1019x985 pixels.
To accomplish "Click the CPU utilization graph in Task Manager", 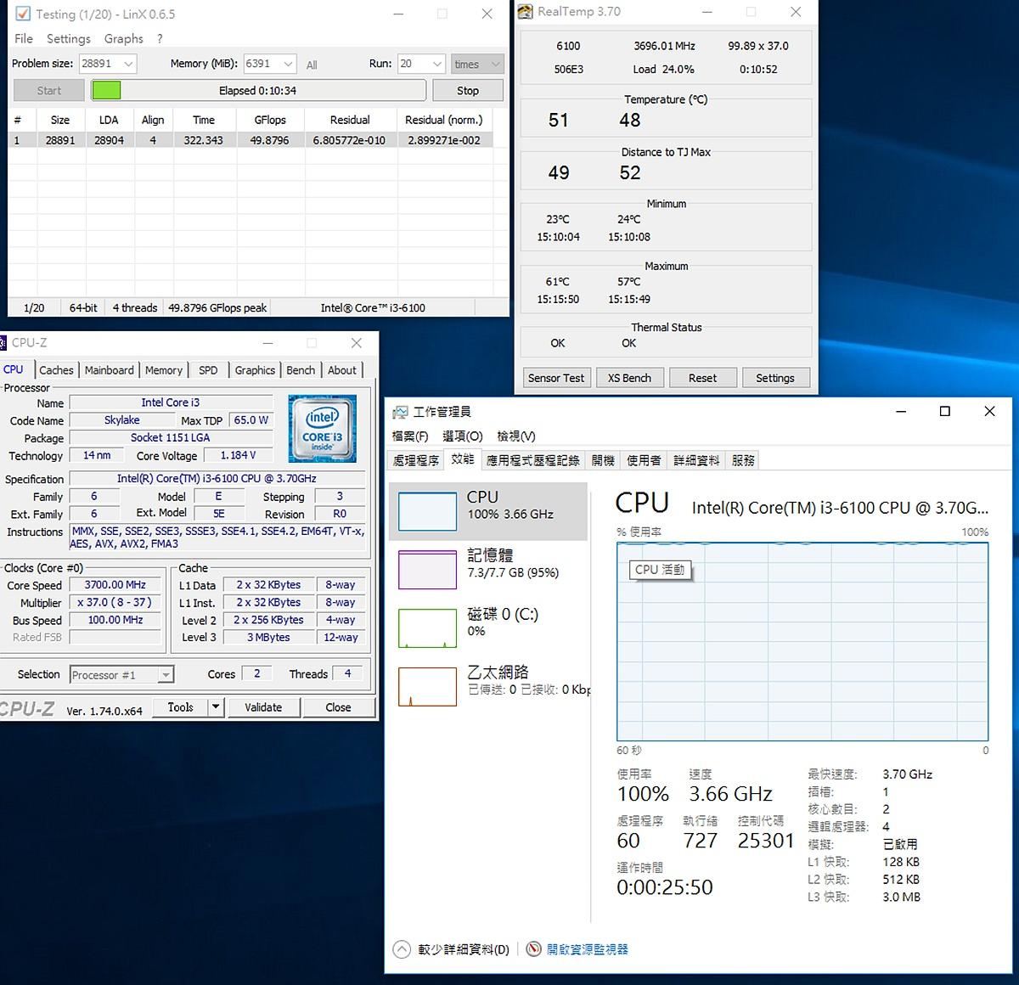I will (802, 642).
